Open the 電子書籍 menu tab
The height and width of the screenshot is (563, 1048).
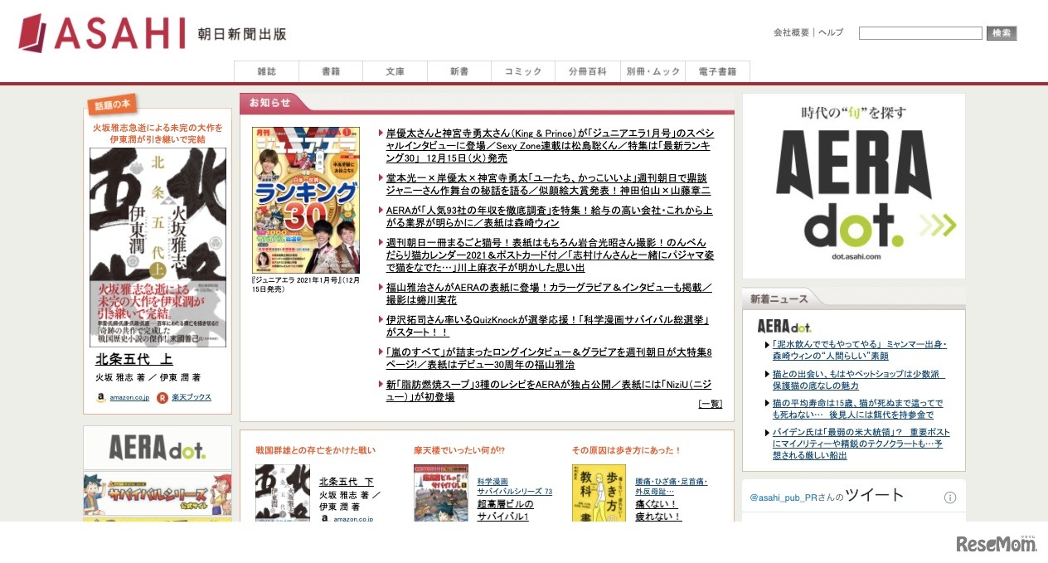(718, 71)
